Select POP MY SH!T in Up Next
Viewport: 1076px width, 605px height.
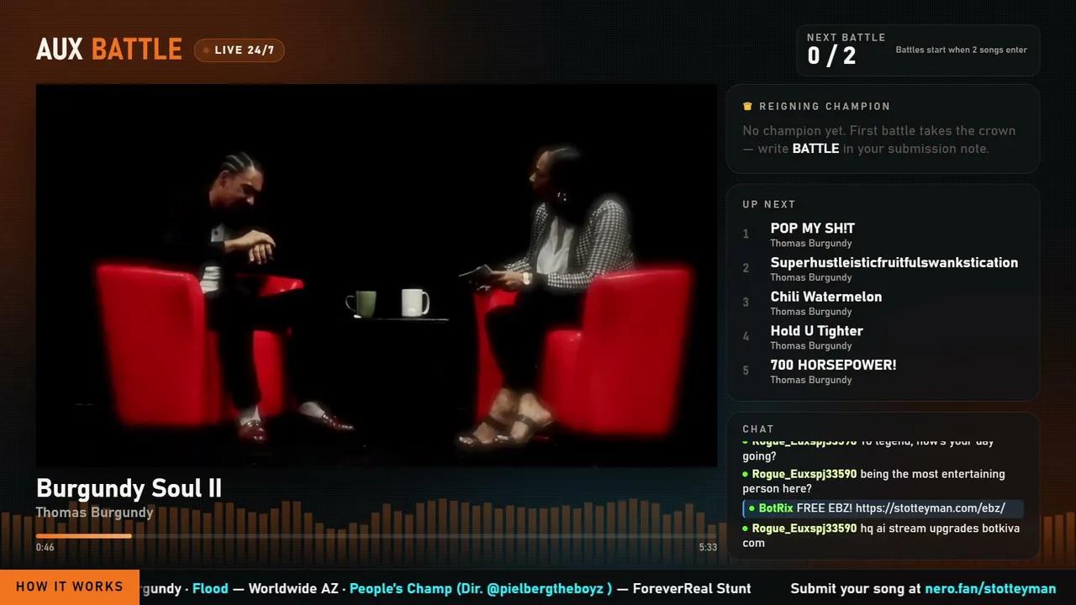[x=883, y=235]
